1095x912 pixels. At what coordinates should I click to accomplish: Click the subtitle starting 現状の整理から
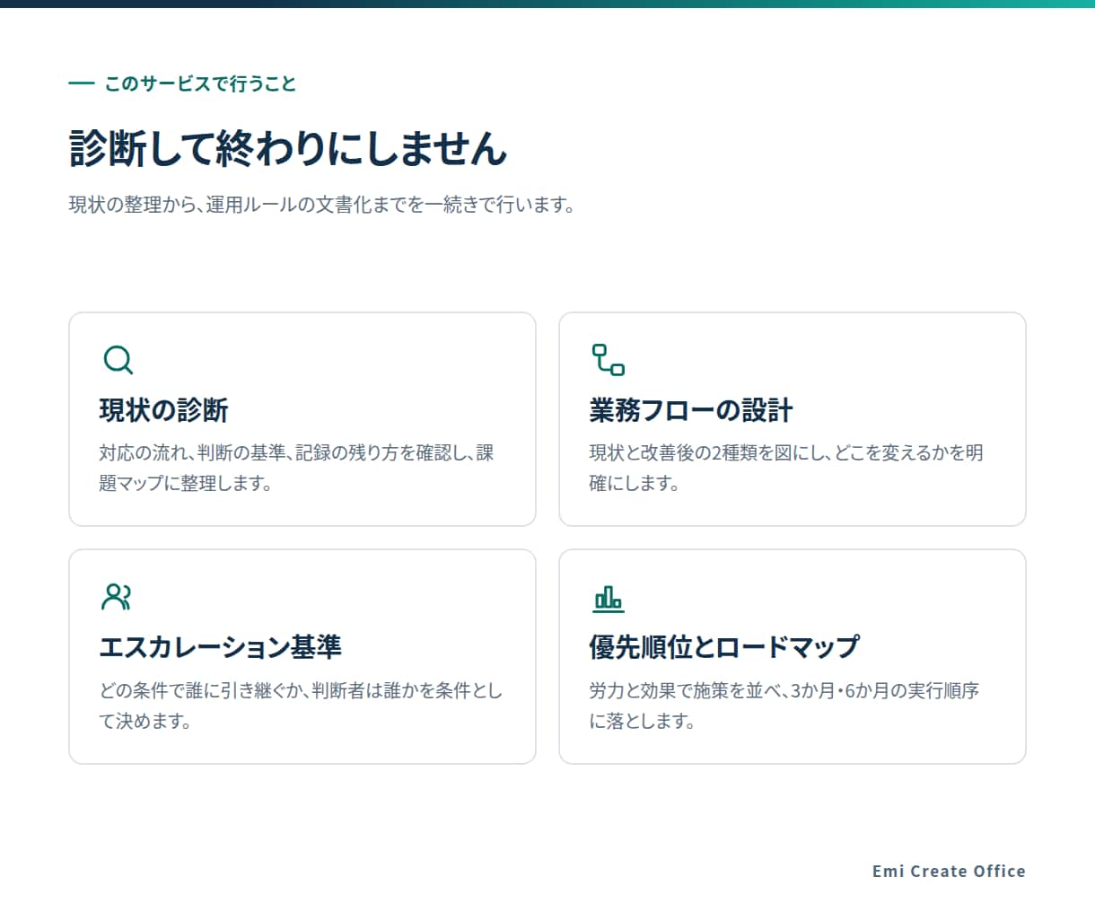click(x=321, y=205)
